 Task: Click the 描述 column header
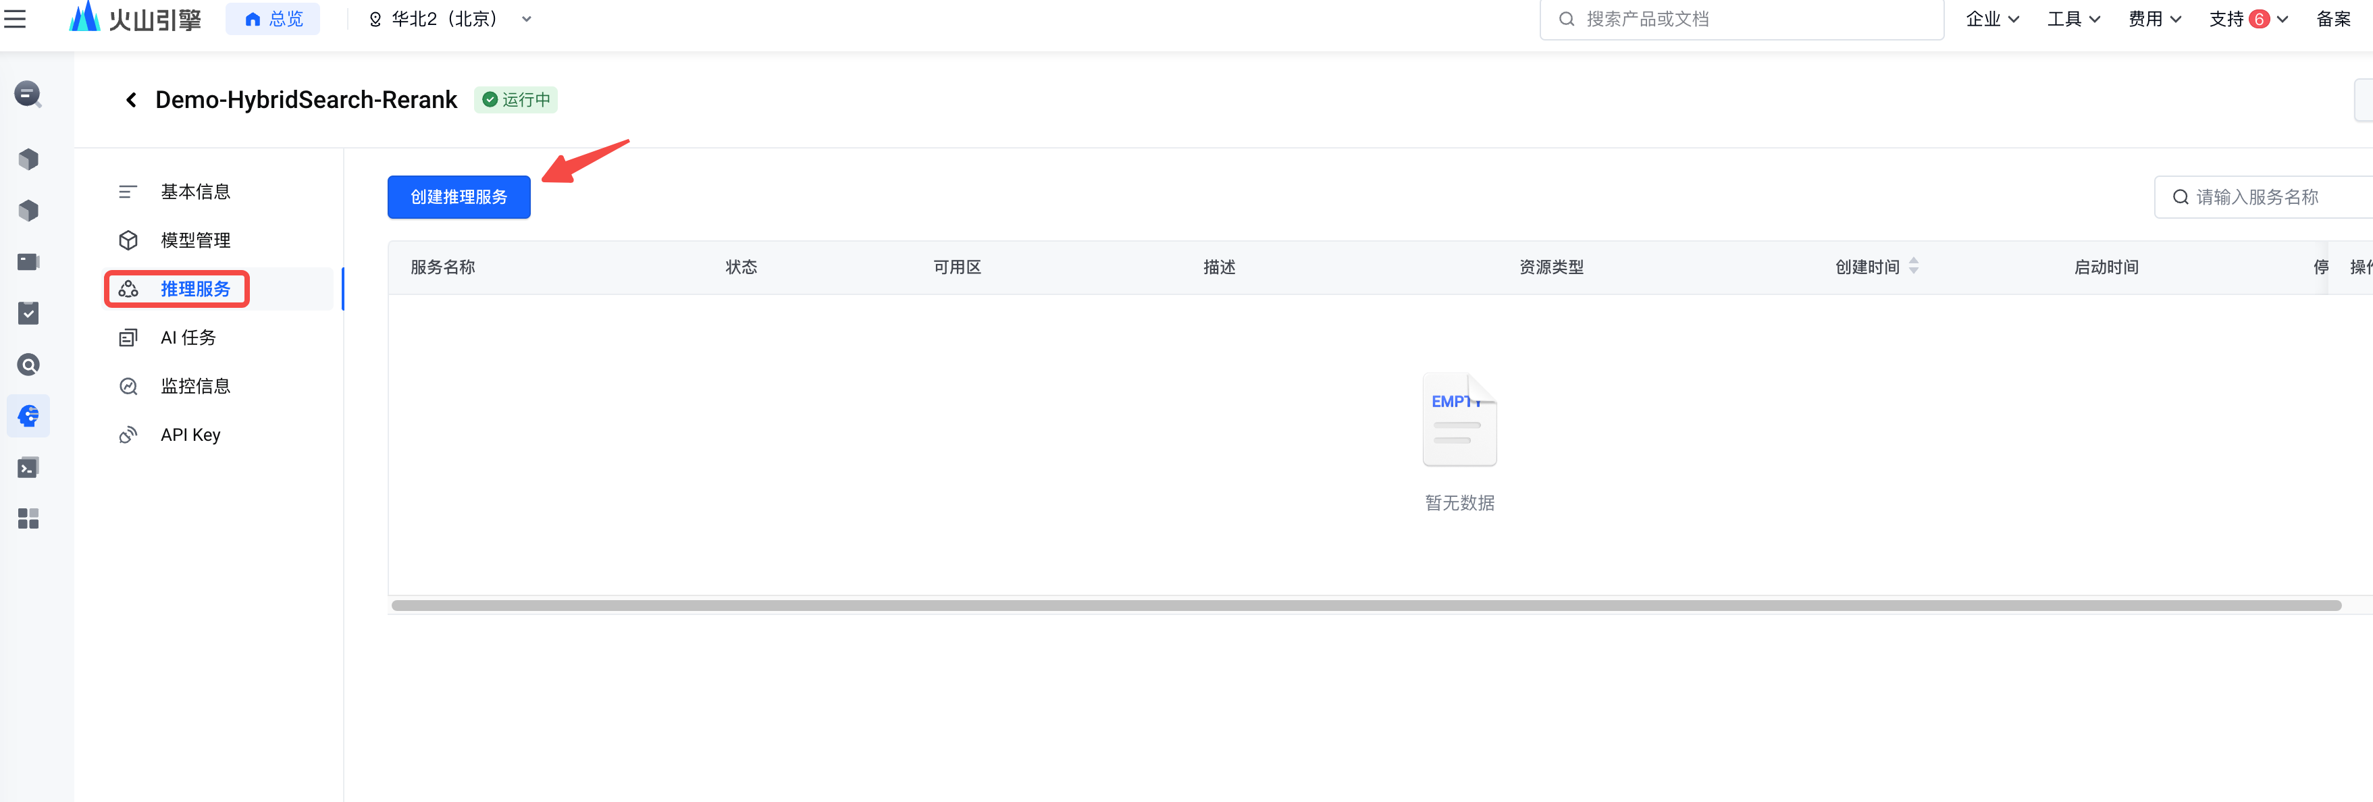tap(1220, 267)
